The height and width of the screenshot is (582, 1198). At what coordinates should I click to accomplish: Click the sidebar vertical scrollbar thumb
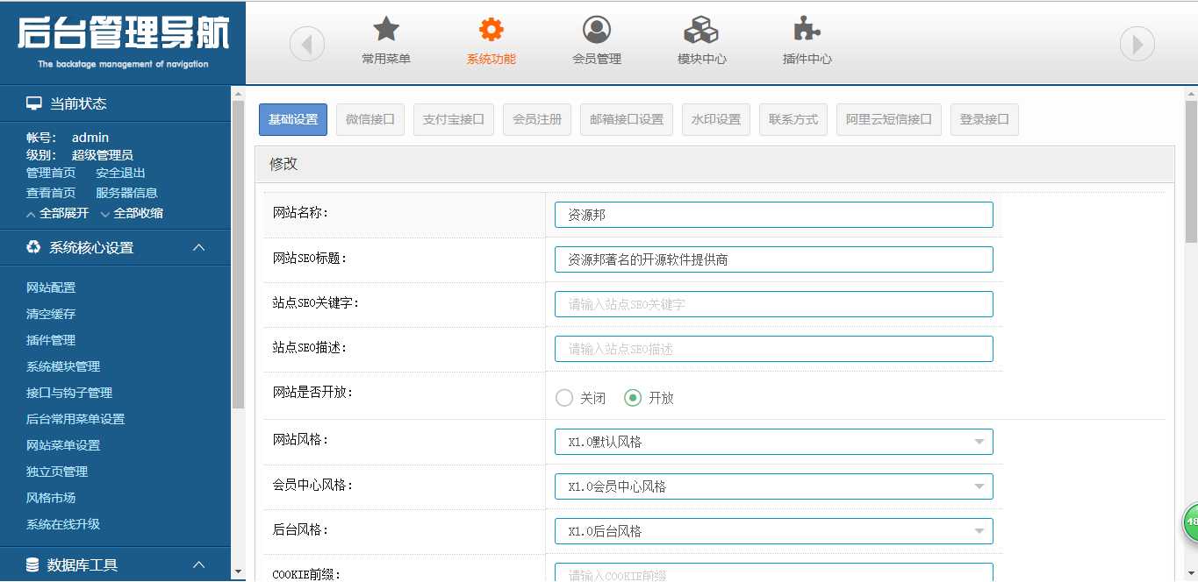pyautogui.click(x=238, y=254)
